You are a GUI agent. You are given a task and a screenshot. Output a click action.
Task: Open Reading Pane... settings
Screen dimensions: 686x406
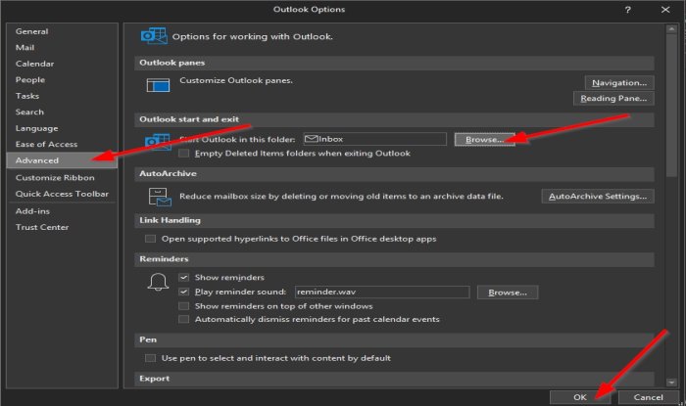tap(613, 98)
